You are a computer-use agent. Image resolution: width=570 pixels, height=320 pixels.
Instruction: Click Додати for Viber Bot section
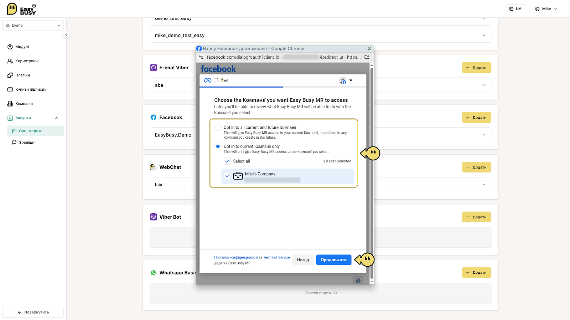coord(477,217)
